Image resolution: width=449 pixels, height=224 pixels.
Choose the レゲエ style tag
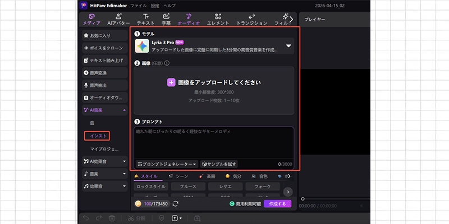226,186
